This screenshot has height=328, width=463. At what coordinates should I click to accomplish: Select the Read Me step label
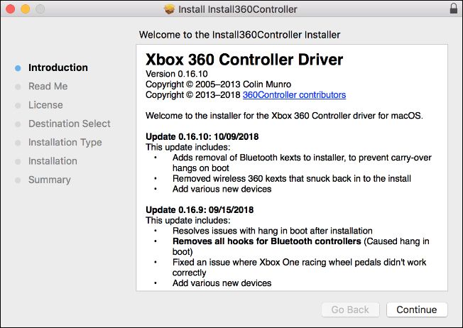[x=48, y=87]
